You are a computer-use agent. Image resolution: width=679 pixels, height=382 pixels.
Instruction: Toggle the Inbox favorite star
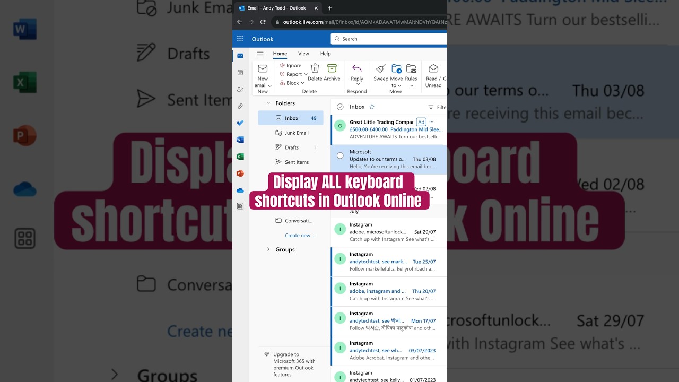tap(372, 107)
